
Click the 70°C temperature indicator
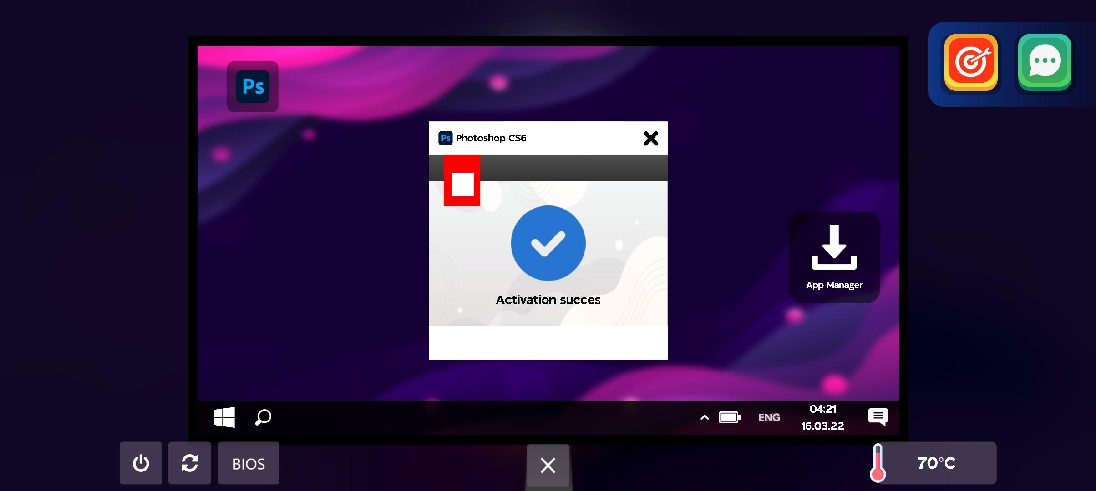[x=935, y=463]
